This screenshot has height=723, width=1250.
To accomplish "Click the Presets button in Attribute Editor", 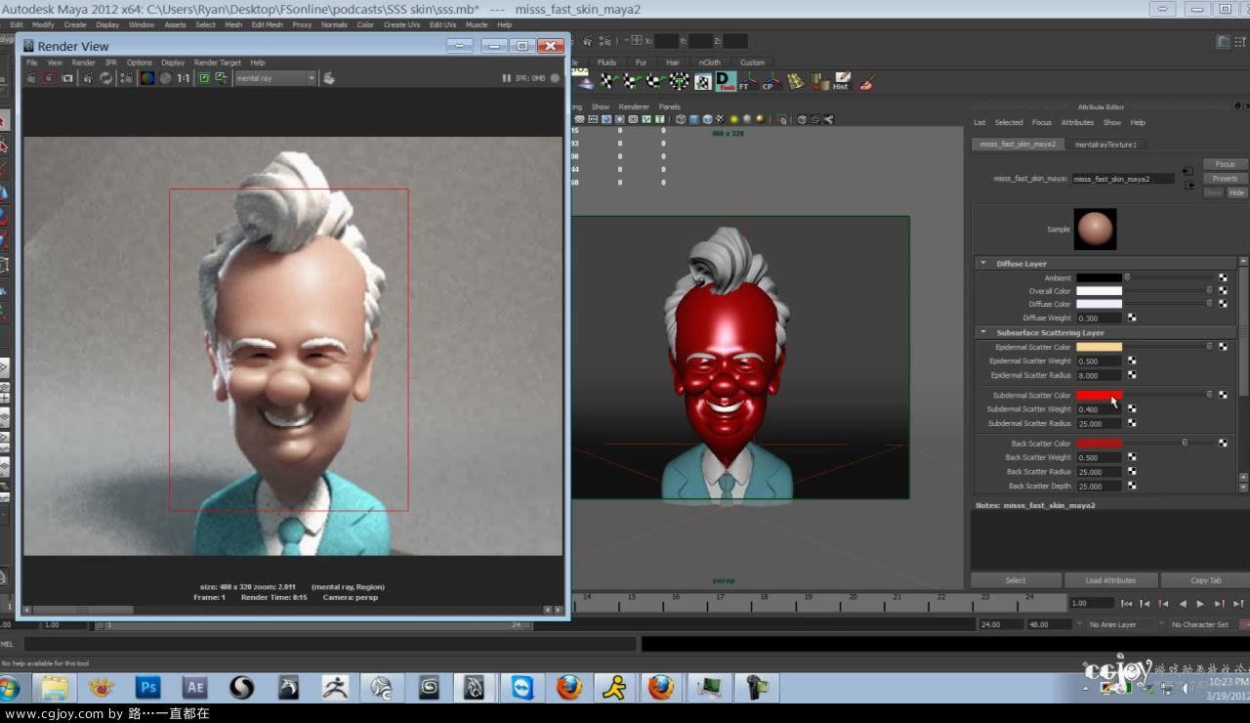I will (x=1224, y=179).
